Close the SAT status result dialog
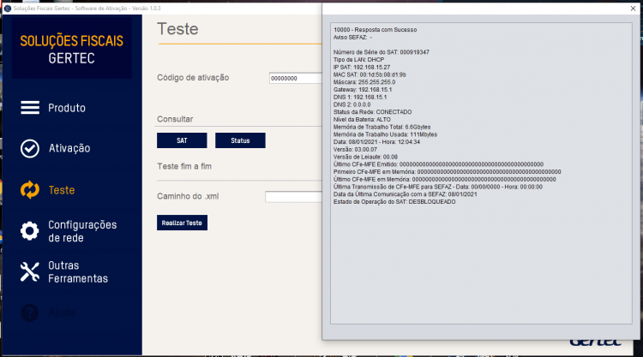This screenshot has height=357, width=643. click(633, 9)
